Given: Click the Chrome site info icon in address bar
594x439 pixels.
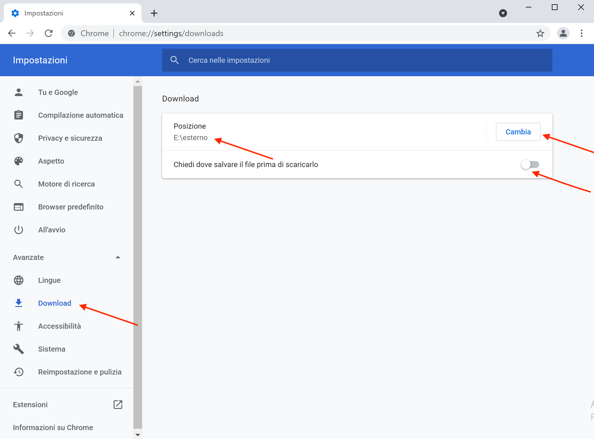Looking at the screenshot, I should [x=71, y=33].
